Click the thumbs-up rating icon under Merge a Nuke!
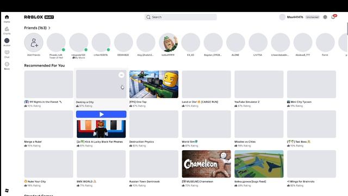This screenshot has width=348, height=196. click(26, 146)
